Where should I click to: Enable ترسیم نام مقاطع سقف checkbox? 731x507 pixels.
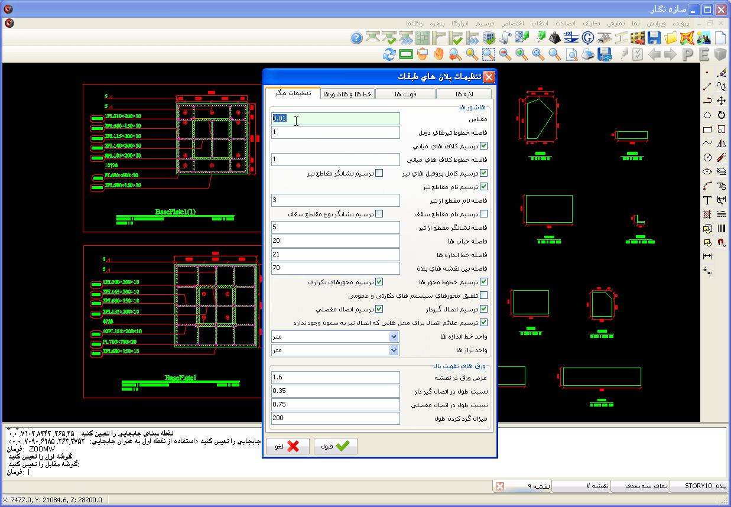[484, 214]
